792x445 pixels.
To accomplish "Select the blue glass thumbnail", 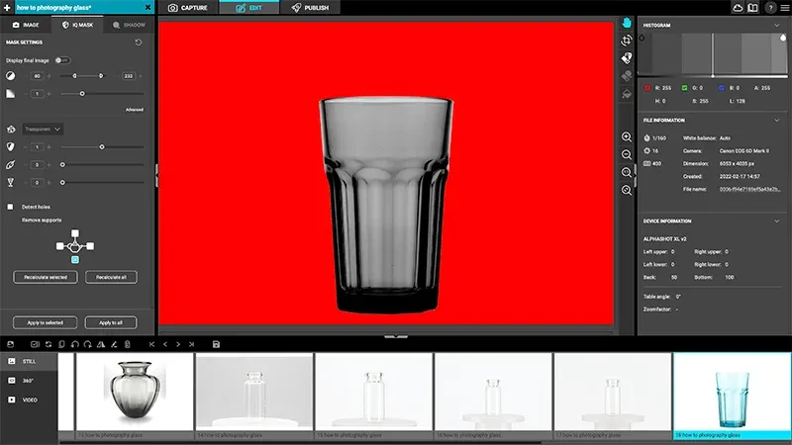I will [x=732, y=397].
